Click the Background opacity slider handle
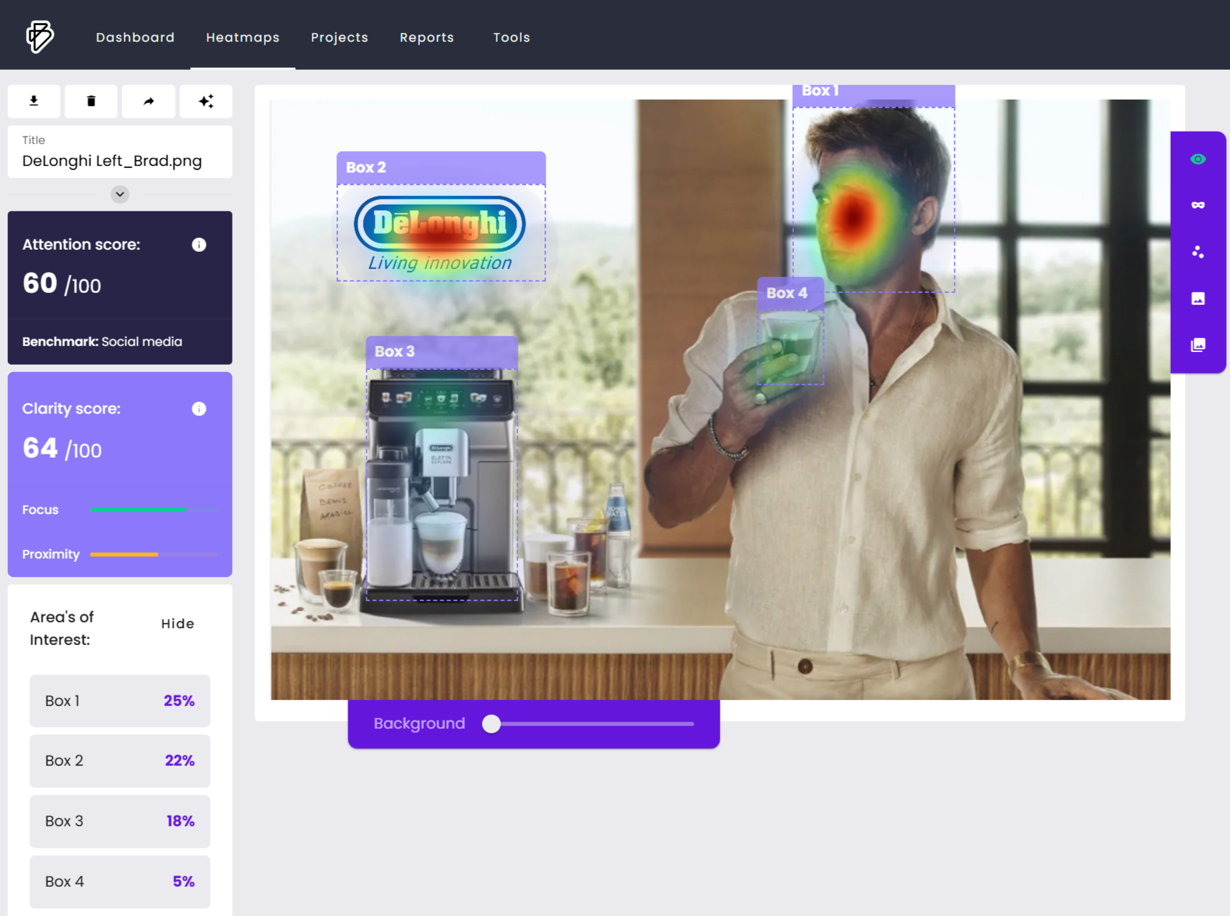The image size is (1230, 916). pyautogui.click(x=491, y=723)
